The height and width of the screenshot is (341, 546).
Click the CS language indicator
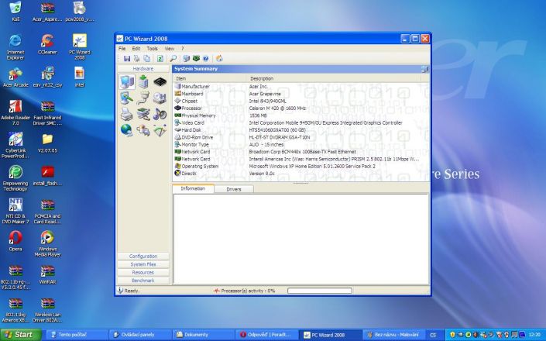point(433,335)
